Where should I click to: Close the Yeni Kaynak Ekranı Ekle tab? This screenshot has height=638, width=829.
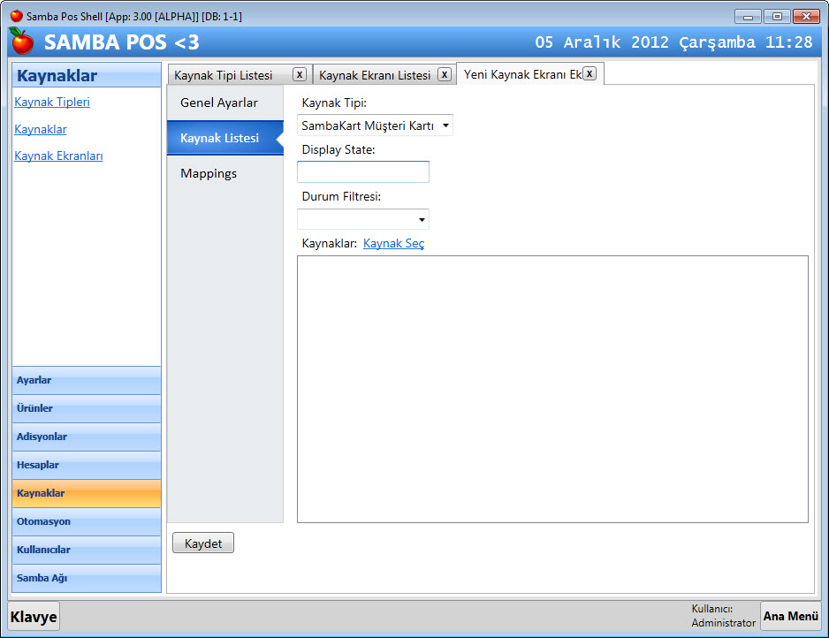[589, 73]
